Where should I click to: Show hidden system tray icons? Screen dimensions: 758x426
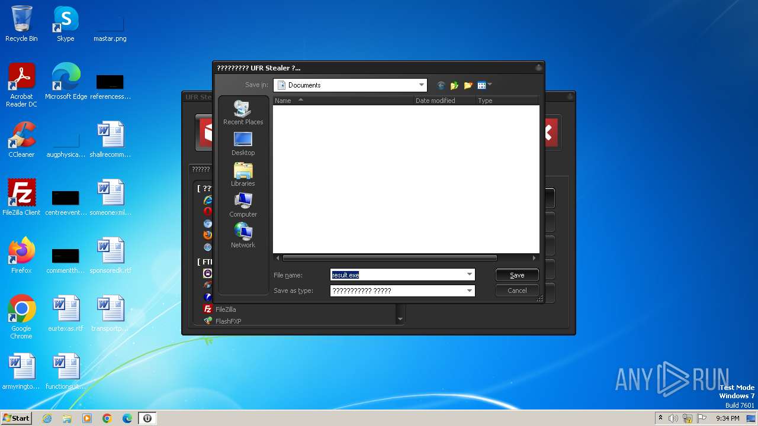(x=660, y=418)
